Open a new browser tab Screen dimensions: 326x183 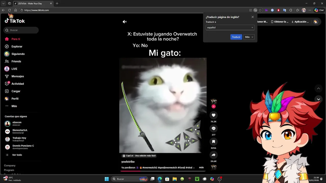pos(57,4)
